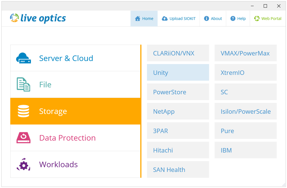Pick the PowerStore option
The image size is (287, 188).
click(178, 92)
